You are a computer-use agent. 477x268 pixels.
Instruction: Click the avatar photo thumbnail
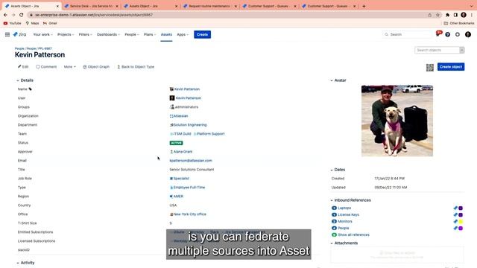click(x=397, y=121)
